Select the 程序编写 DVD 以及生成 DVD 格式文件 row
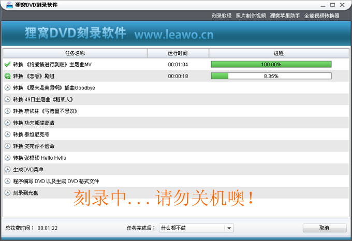The height and width of the screenshot is (241, 352). click(176, 181)
